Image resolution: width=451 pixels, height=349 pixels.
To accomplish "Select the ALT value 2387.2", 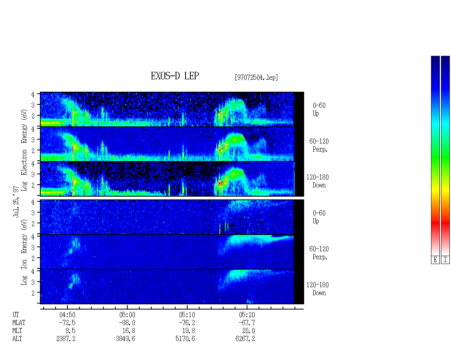I will (x=66, y=339).
